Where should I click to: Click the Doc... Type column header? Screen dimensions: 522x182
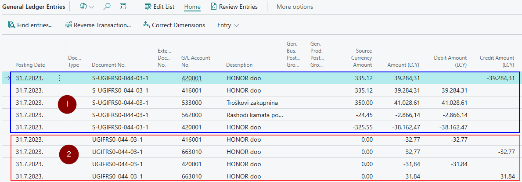tap(74, 61)
